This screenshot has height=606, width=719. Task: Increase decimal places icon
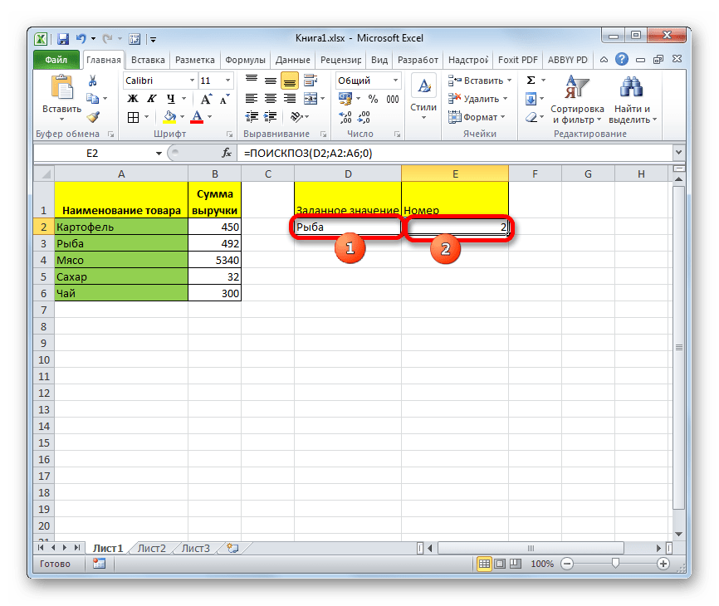coord(345,117)
